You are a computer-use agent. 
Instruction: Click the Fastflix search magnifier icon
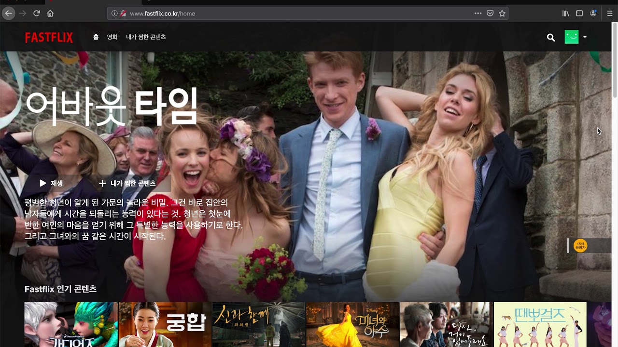pyautogui.click(x=551, y=38)
